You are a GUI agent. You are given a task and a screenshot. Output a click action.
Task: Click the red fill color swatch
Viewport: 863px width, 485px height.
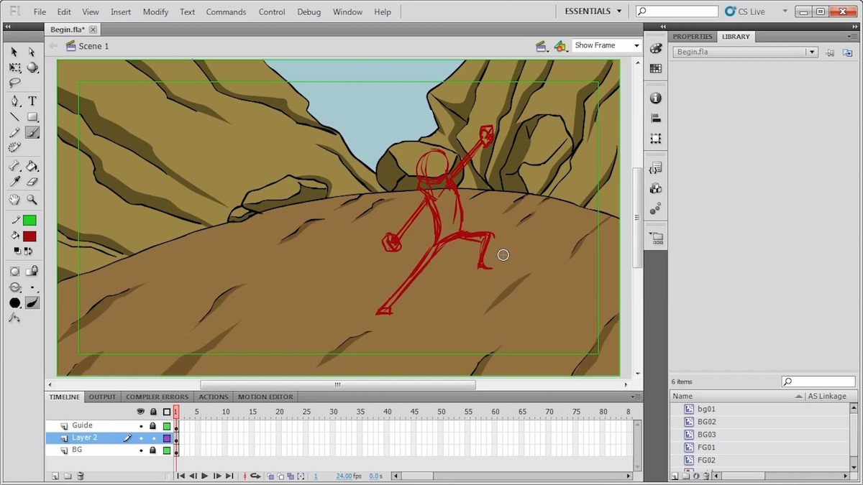coord(29,236)
